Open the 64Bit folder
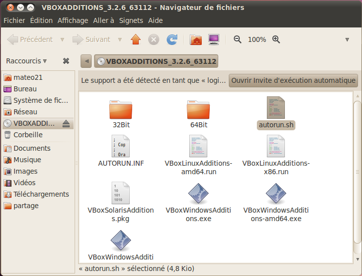The height and width of the screenshot is (276, 362). 199,114
